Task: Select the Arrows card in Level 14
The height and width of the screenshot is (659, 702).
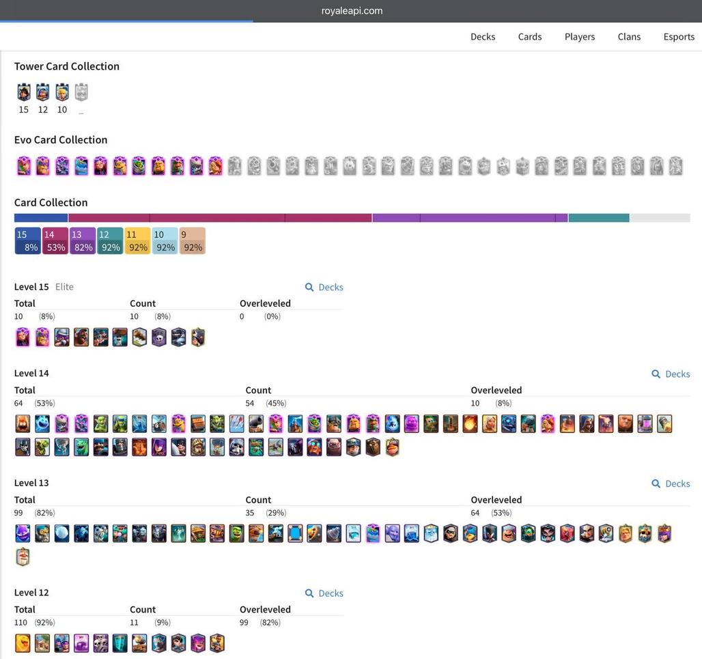Action: pos(236,423)
